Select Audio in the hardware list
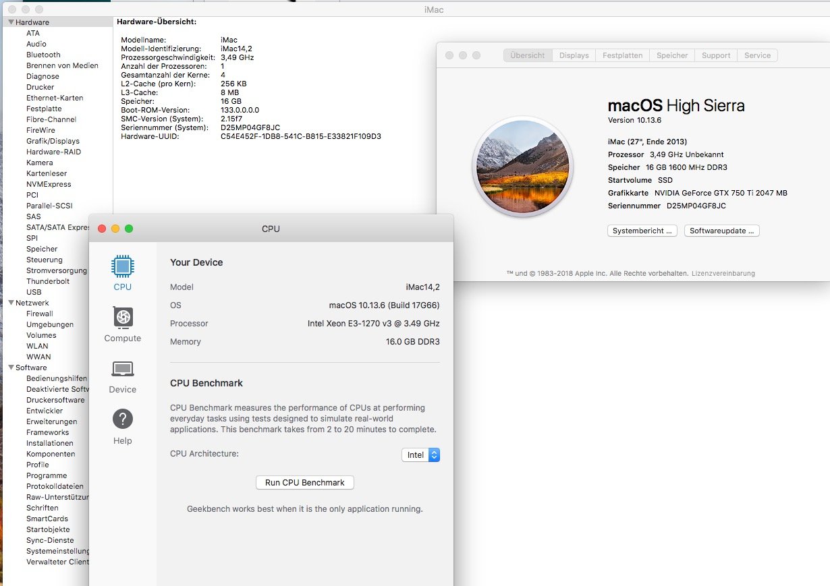Screen dimensions: 830x586 (36, 44)
